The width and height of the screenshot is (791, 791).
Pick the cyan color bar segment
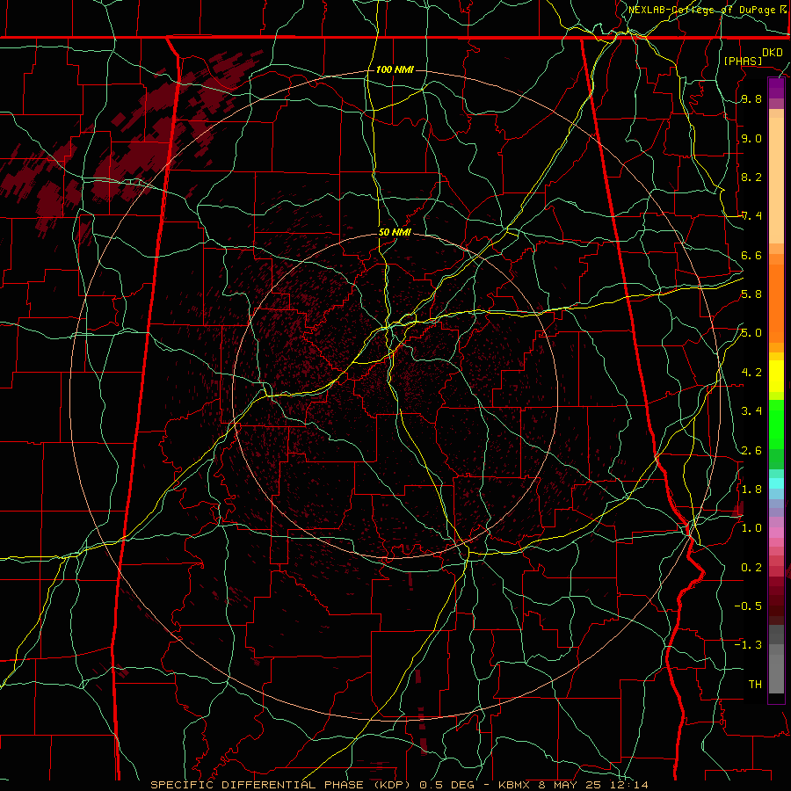776,483
